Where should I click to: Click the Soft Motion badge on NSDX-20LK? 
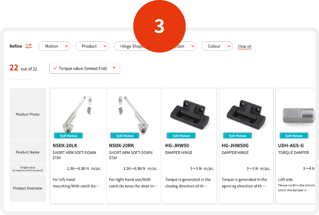[x=68, y=136]
